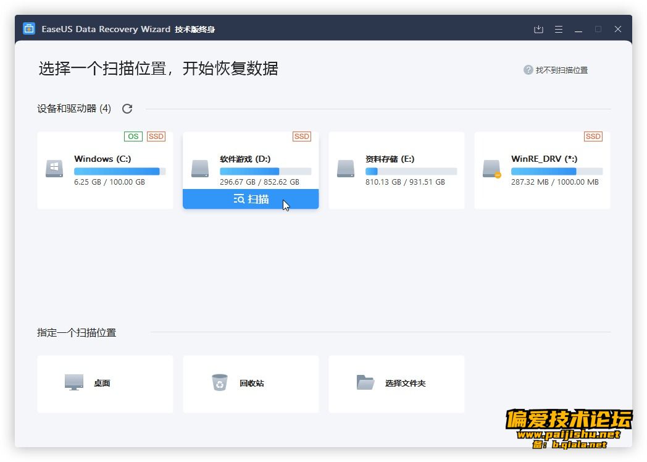647x462 pixels.
Task: Click the SSD tag on WinRE_DRV
Action: (593, 136)
